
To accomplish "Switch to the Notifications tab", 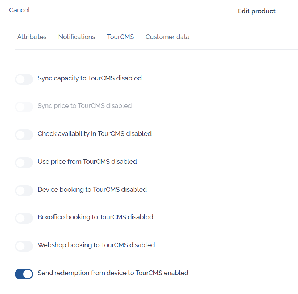I will pyautogui.click(x=77, y=37).
